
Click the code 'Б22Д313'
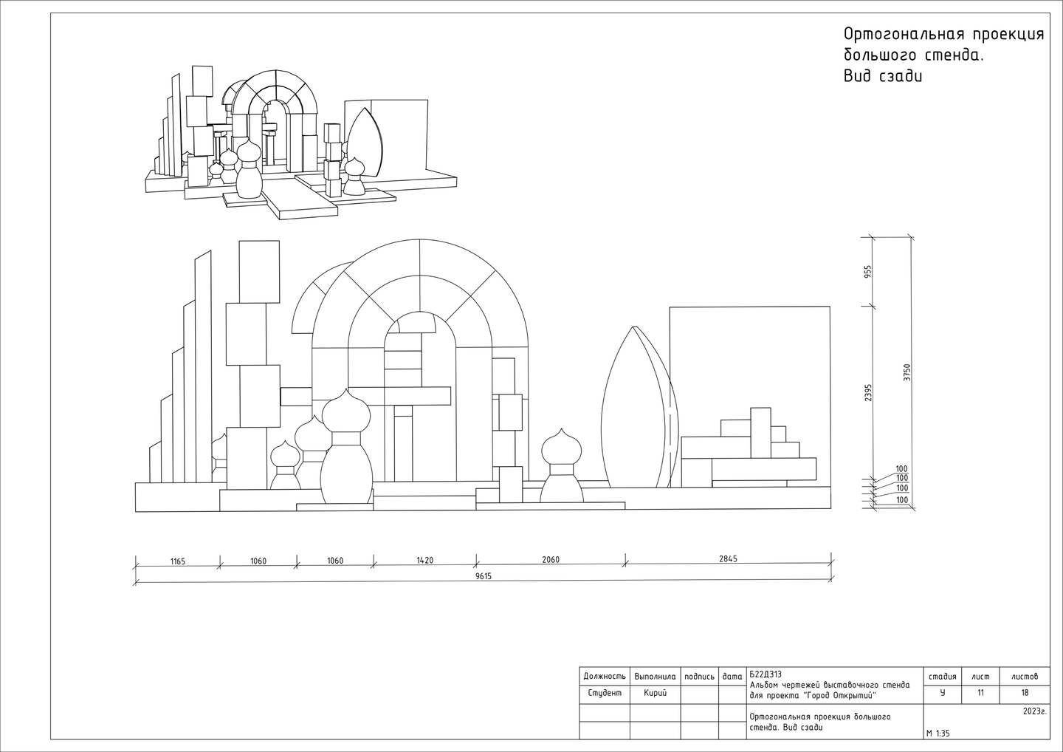765,674
